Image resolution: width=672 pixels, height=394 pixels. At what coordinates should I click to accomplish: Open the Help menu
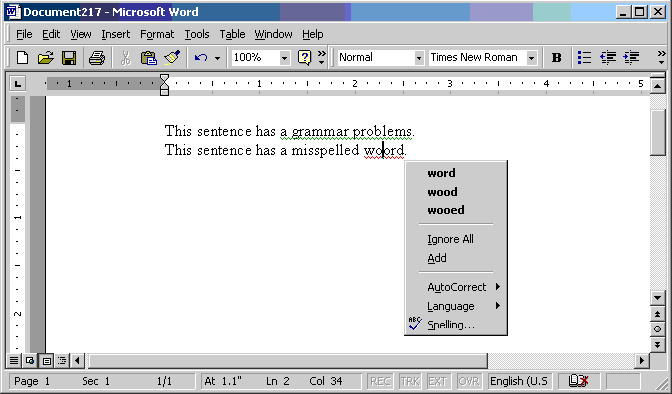[x=313, y=34]
